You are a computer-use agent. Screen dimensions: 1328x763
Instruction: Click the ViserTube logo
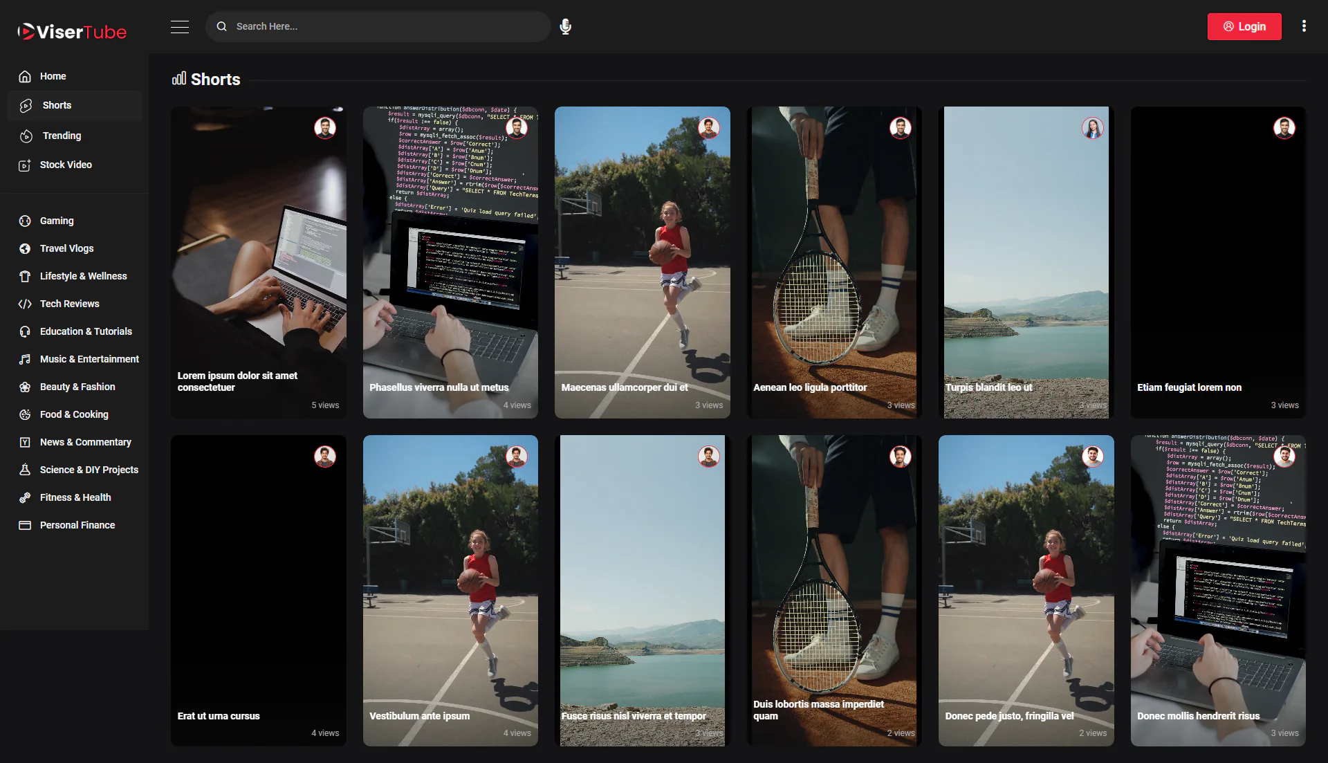click(x=72, y=32)
